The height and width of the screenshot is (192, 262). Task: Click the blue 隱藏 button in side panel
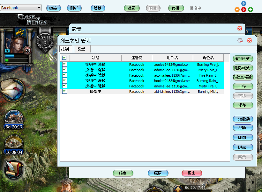243,147
